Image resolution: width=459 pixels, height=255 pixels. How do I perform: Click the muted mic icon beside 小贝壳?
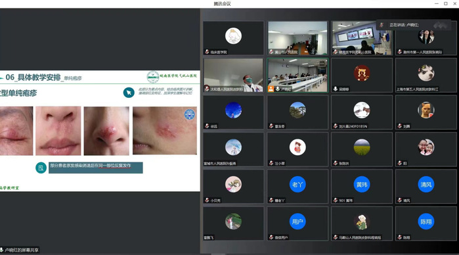pos(207,200)
